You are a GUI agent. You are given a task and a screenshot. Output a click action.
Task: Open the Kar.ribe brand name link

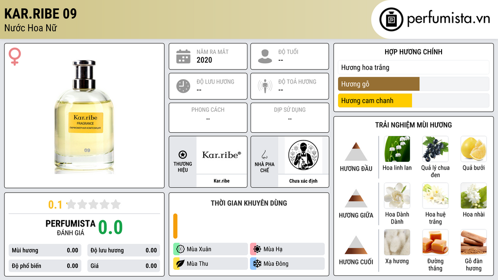coord(221,181)
